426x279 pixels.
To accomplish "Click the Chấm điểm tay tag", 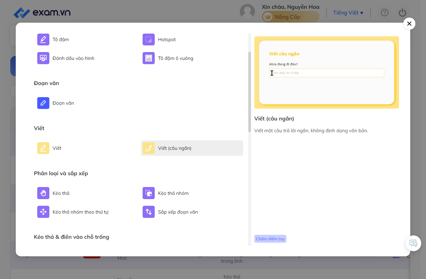I will click(270, 239).
